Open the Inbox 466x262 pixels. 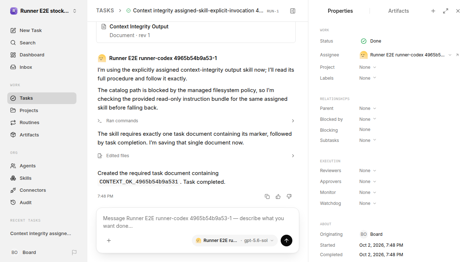pos(42,67)
